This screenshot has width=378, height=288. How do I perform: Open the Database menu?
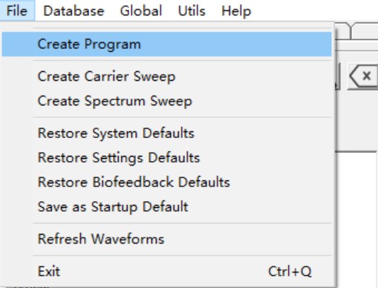click(x=74, y=10)
